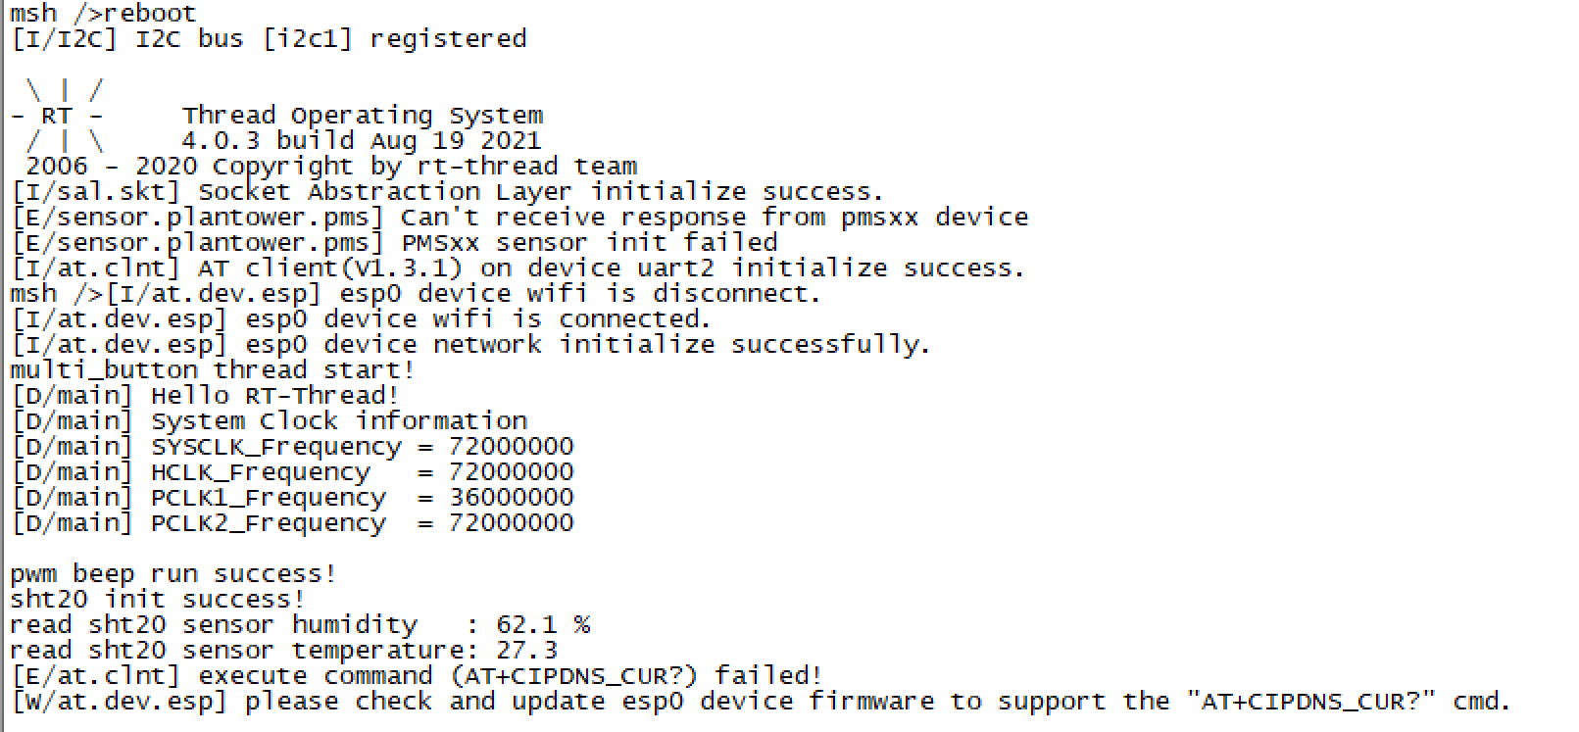Click the 'multi_button thread start!' line
This screenshot has width=1579, height=732.
click(213, 370)
